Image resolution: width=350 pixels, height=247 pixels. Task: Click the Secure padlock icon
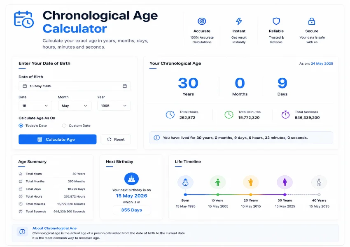coord(312,21)
